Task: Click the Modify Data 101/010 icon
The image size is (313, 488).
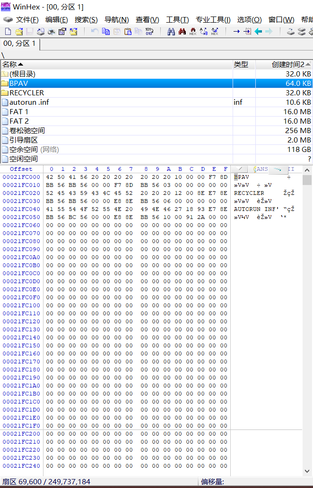Action: click(x=149, y=32)
